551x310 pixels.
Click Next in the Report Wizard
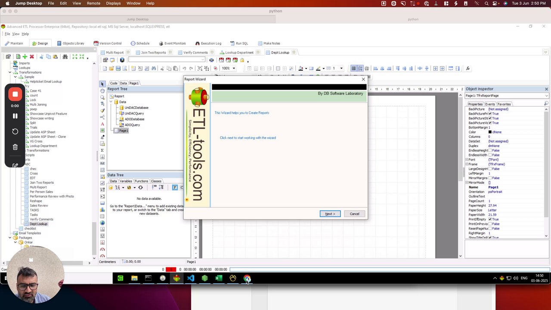coord(330,214)
